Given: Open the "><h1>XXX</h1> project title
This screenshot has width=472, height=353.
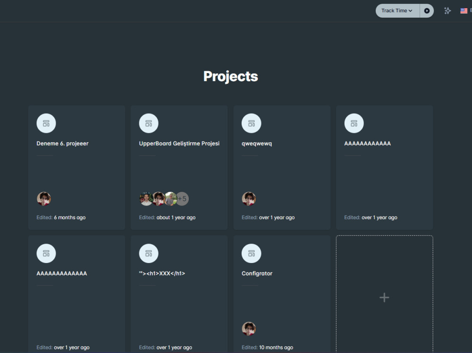Looking at the screenshot, I should [x=162, y=273].
